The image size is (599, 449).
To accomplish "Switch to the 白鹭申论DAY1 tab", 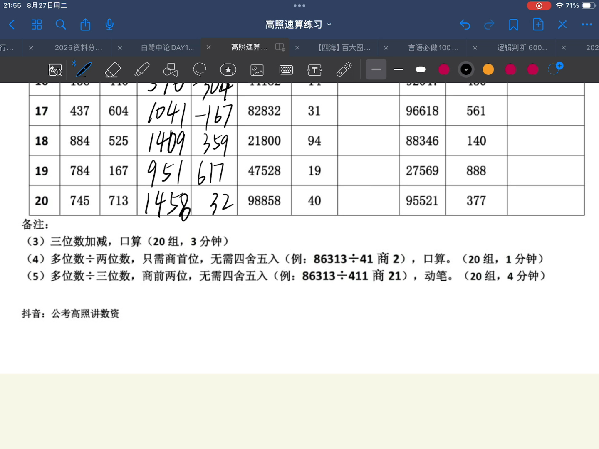I will [168, 48].
